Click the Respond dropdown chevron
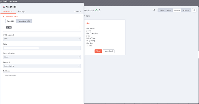Image resolution: width=199 pixels, height=104 pixels. 79,66
